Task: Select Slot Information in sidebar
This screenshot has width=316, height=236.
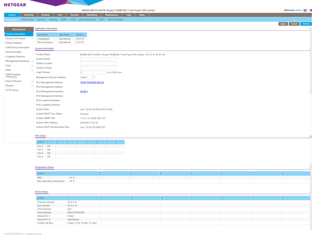Action: click(x=14, y=52)
